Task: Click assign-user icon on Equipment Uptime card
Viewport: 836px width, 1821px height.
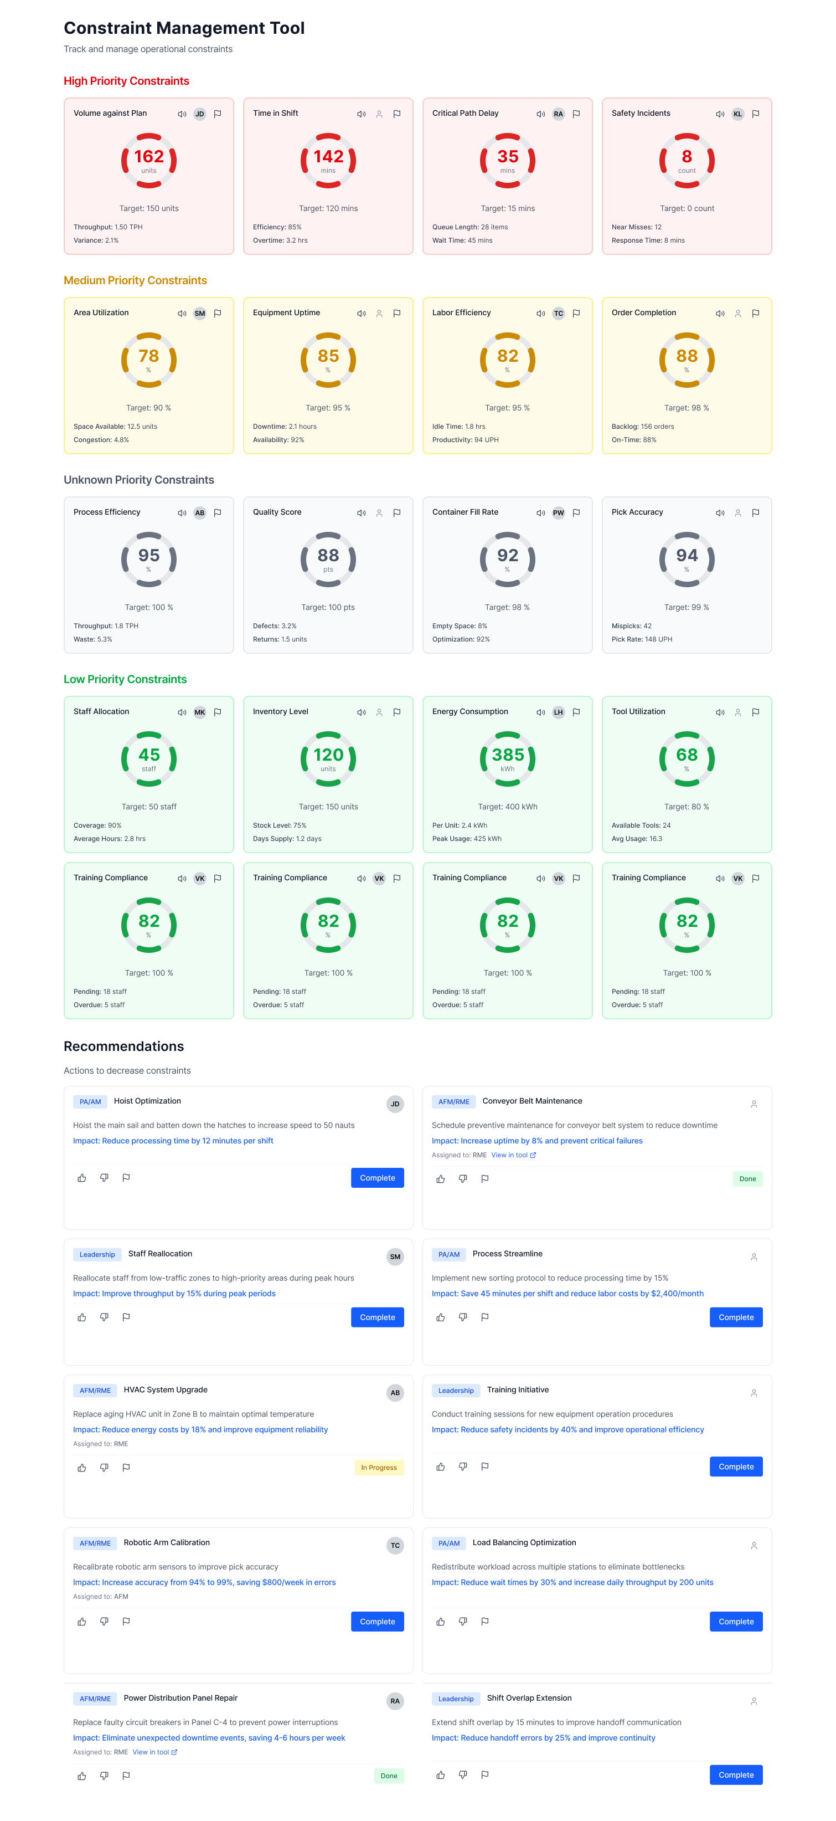Action: click(x=379, y=313)
